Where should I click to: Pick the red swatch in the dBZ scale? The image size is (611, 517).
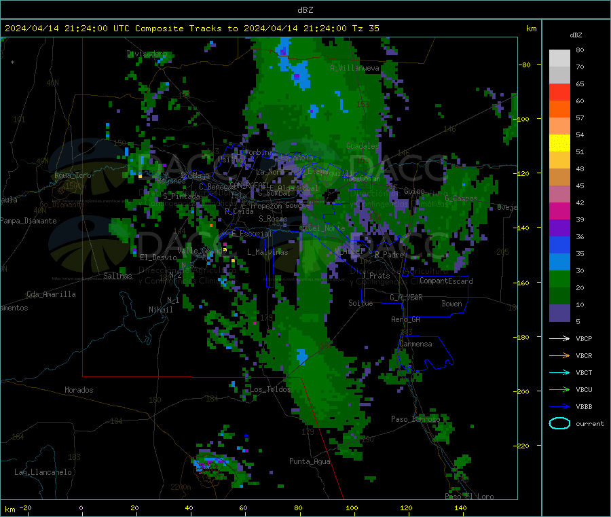[559, 92]
